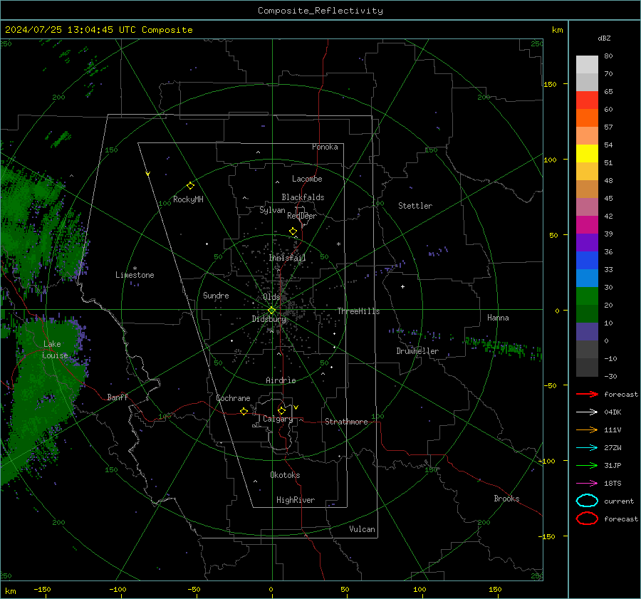The width and height of the screenshot is (641, 599).
Task: Select the Cochrane label
Action: [x=233, y=398]
